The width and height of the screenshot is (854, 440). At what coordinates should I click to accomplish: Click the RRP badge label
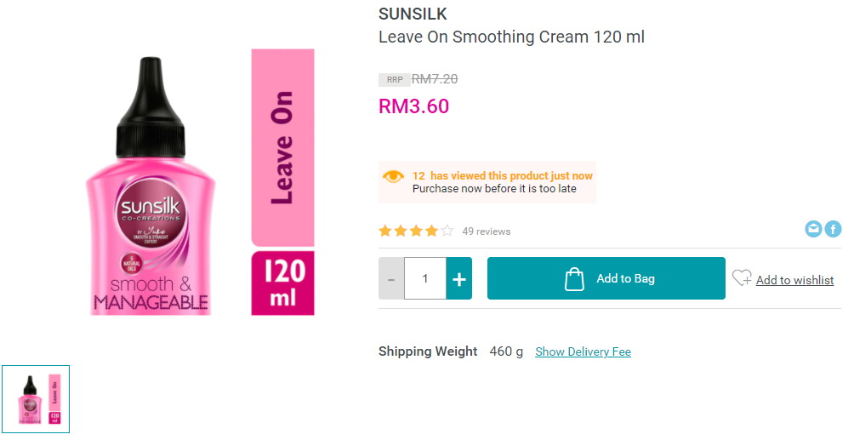coord(395,80)
